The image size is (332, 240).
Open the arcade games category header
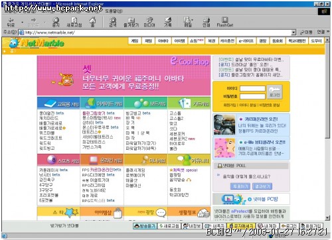(x=102, y=103)
